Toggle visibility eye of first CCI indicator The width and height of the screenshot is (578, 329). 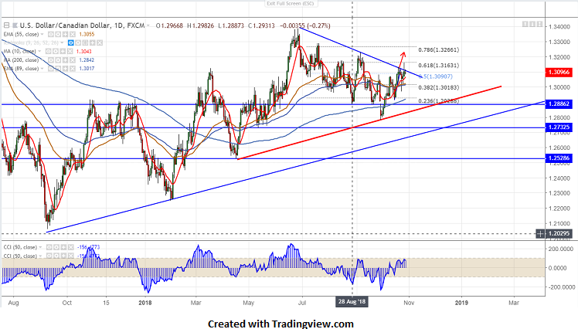pos(49,247)
